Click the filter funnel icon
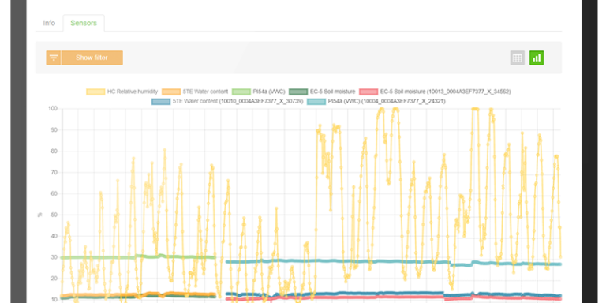The width and height of the screenshot is (606, 303). pyautogui.click(x=54, y=58)
